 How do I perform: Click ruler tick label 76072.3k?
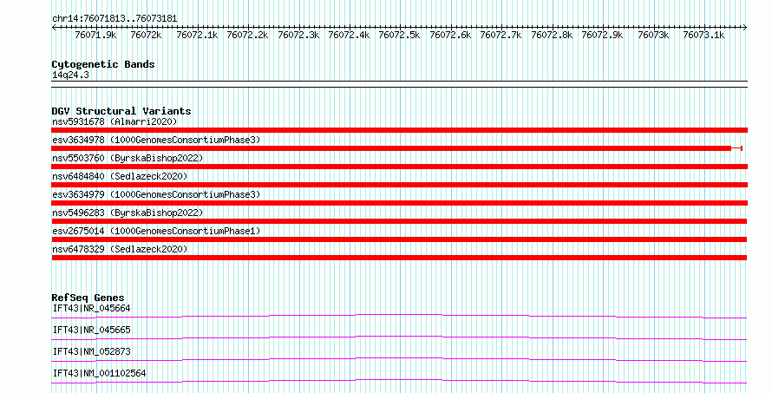pyautogui.click(x=298, y=35)
